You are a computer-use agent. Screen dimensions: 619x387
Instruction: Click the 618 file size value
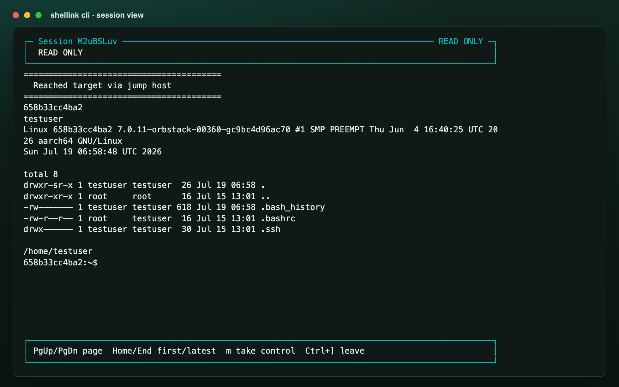pos(184,207)
